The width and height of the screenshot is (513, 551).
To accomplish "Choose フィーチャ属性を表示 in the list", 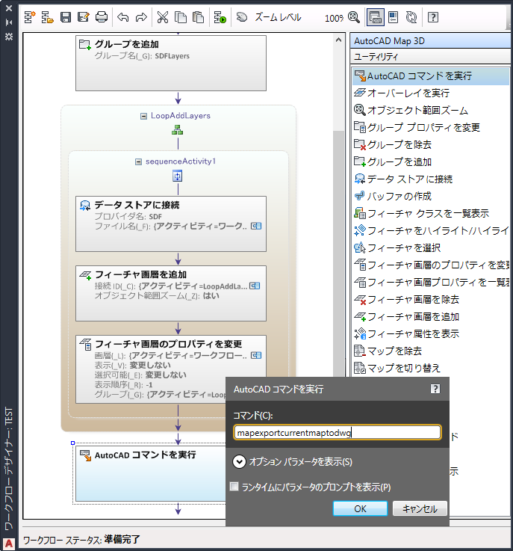I will (x=431, y=334).
